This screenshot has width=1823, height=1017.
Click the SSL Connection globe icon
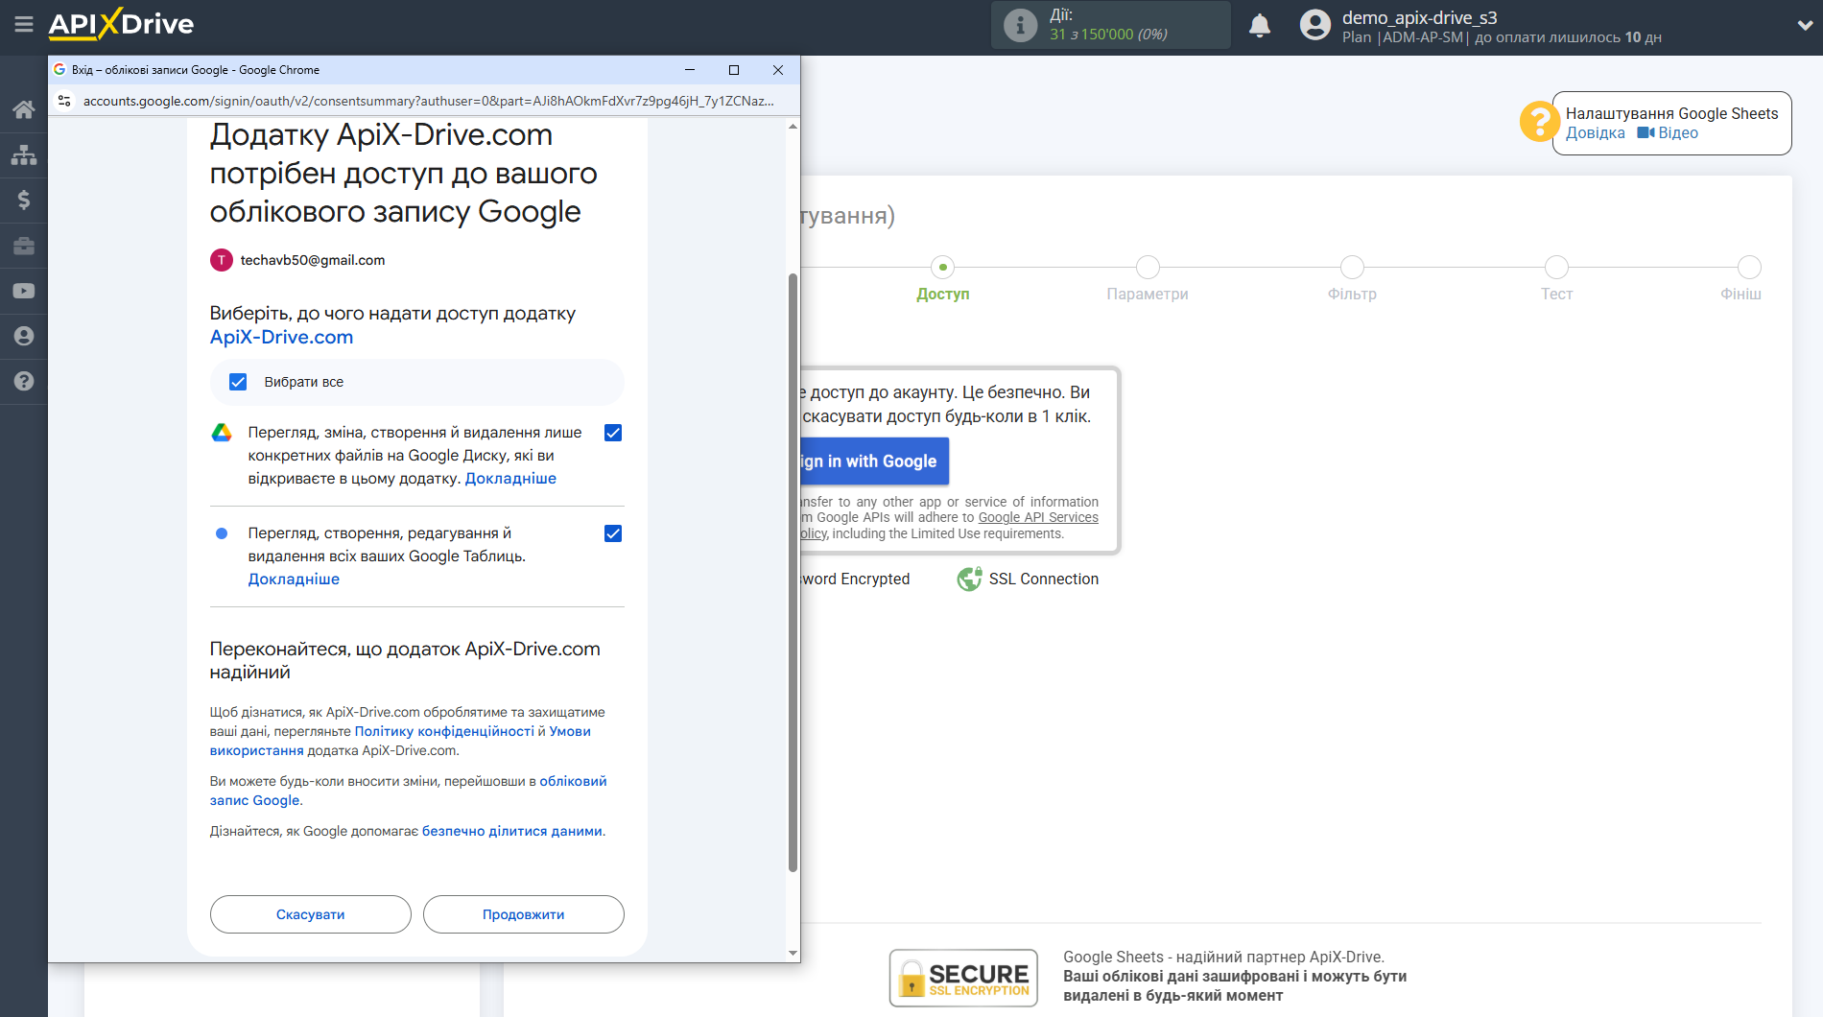click(969, 579)
